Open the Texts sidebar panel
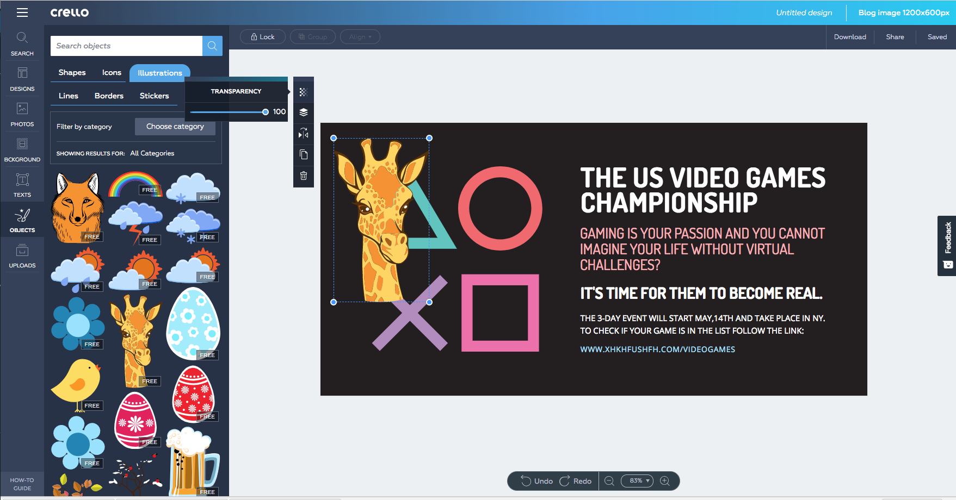 coord(22,185)
